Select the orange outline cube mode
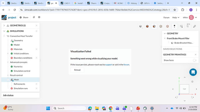The height and width of the screenshot is (112, 200). (168, 26)
